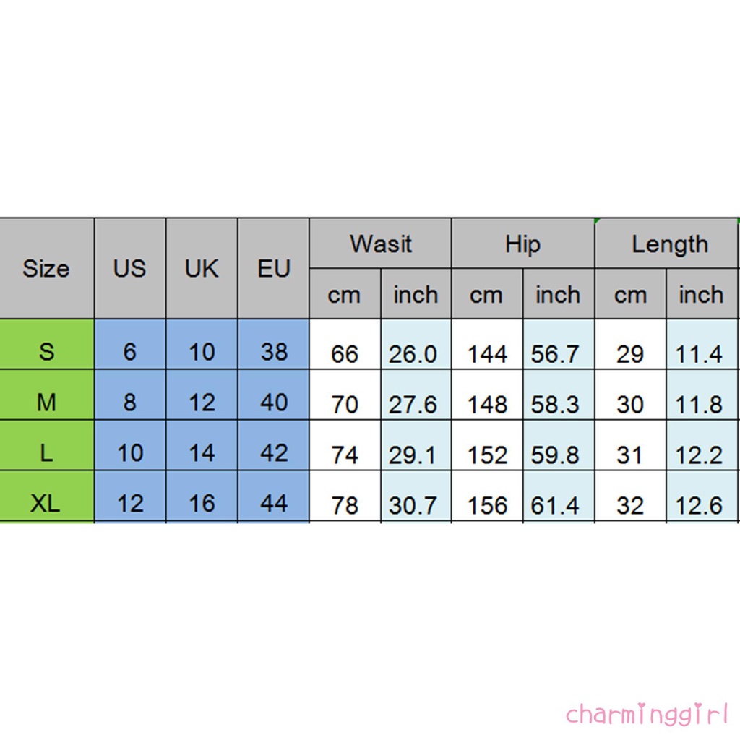This screenshot has height=740, width=740.
Task: Select EU size 44 cell
Action: tap(273, 503)
